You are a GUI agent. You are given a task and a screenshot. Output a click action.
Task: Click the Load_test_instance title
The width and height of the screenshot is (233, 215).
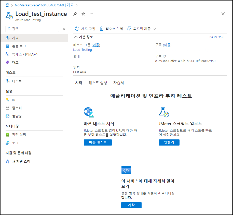coord(41,14)
